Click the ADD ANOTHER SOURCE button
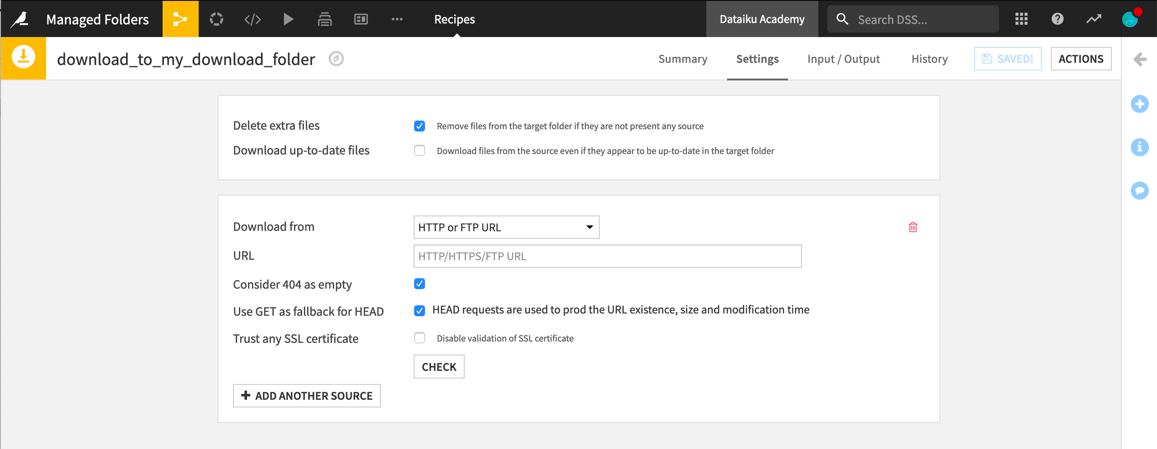 point(307,395)
